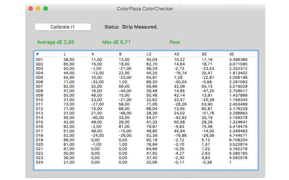Select row 013 number cell
Viewport: 289px width, 180px height.
39,113
